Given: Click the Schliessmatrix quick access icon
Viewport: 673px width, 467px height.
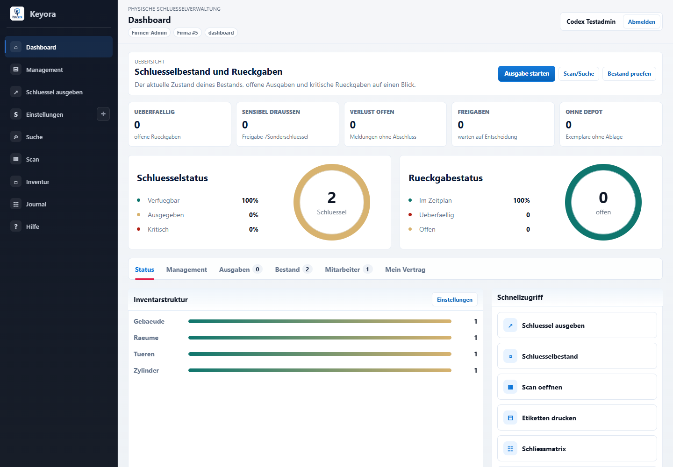Looking at the screenshot, I should pos(510,449).
